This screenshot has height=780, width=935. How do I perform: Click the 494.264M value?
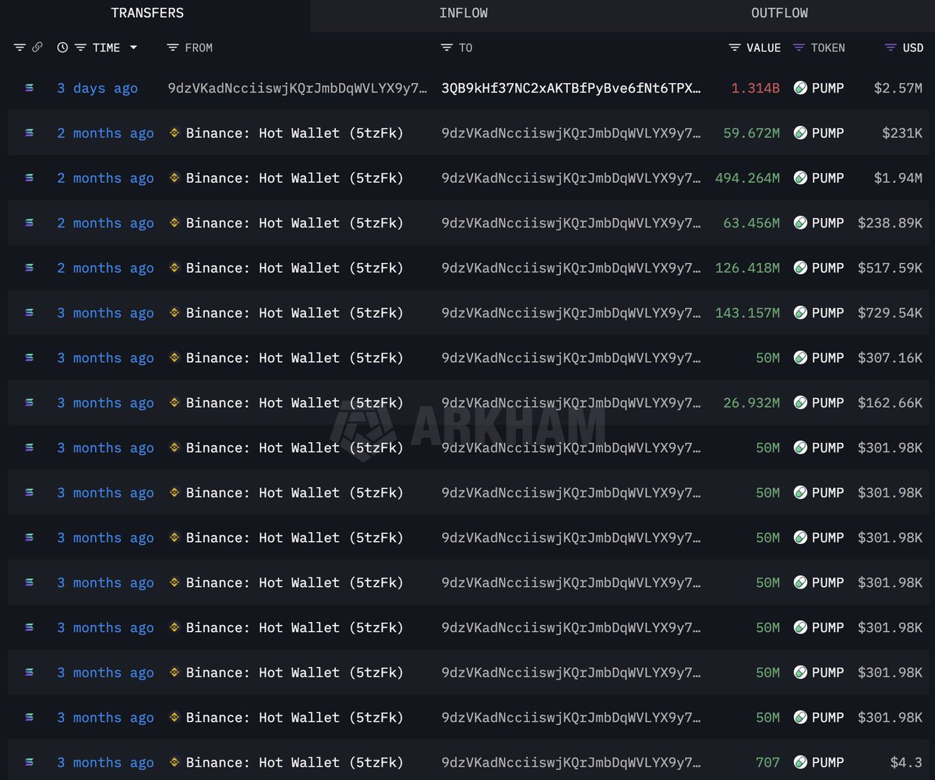(747, 178)
